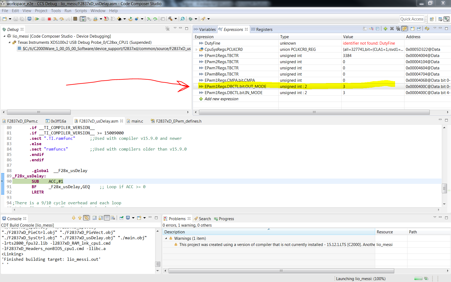Open the Build hammer dropdown arrow
Screen dimensions: 451x282
click(176, 19)
